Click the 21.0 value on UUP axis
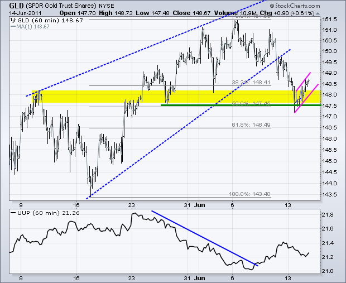Screen dimensions: 346x283 click(328, 271)
